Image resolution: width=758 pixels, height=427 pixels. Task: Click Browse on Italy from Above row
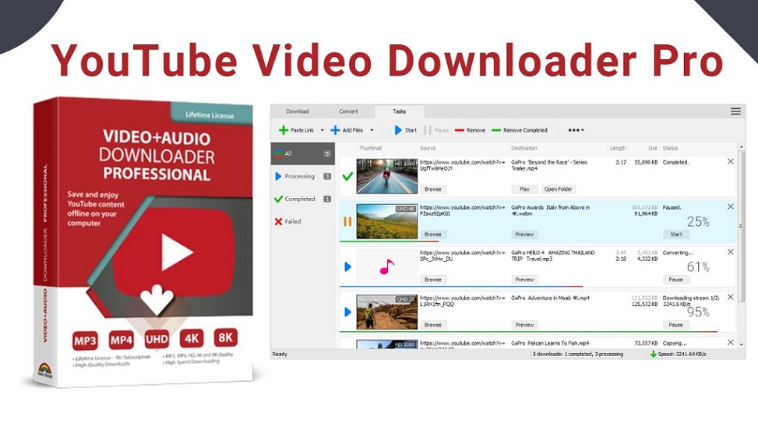(x=432, y=234)
